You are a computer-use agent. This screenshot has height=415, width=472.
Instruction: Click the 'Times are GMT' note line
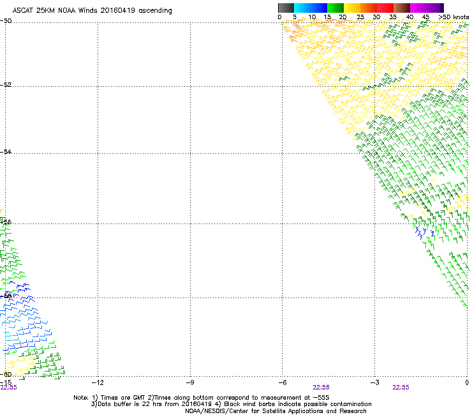coord(201,398)
